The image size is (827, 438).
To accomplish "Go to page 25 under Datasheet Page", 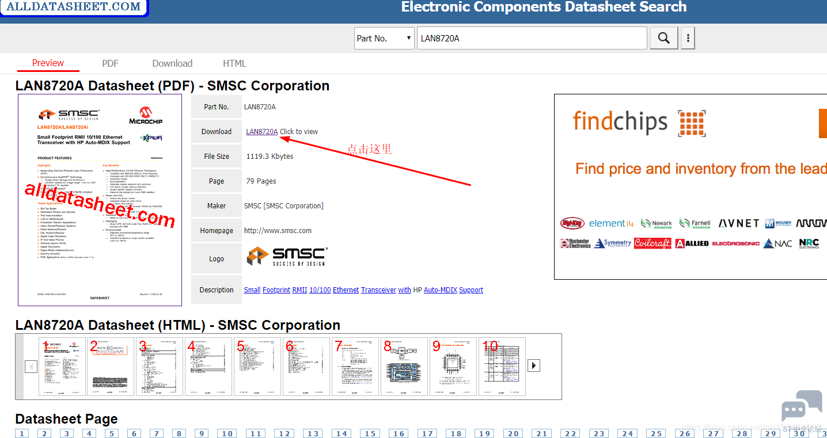I will pyautogui.click(x=656, y=433).
